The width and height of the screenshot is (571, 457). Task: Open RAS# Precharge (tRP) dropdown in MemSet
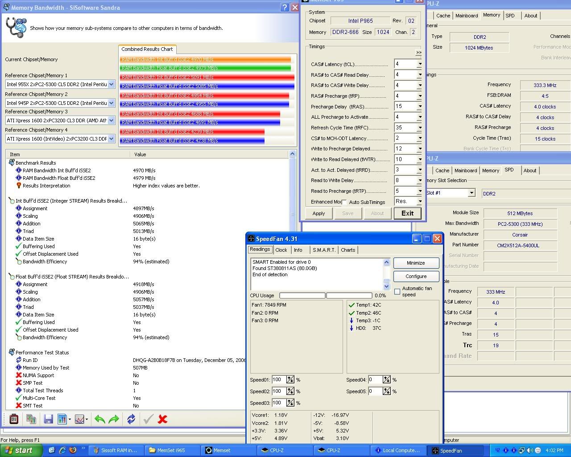(x=419, y=96)
